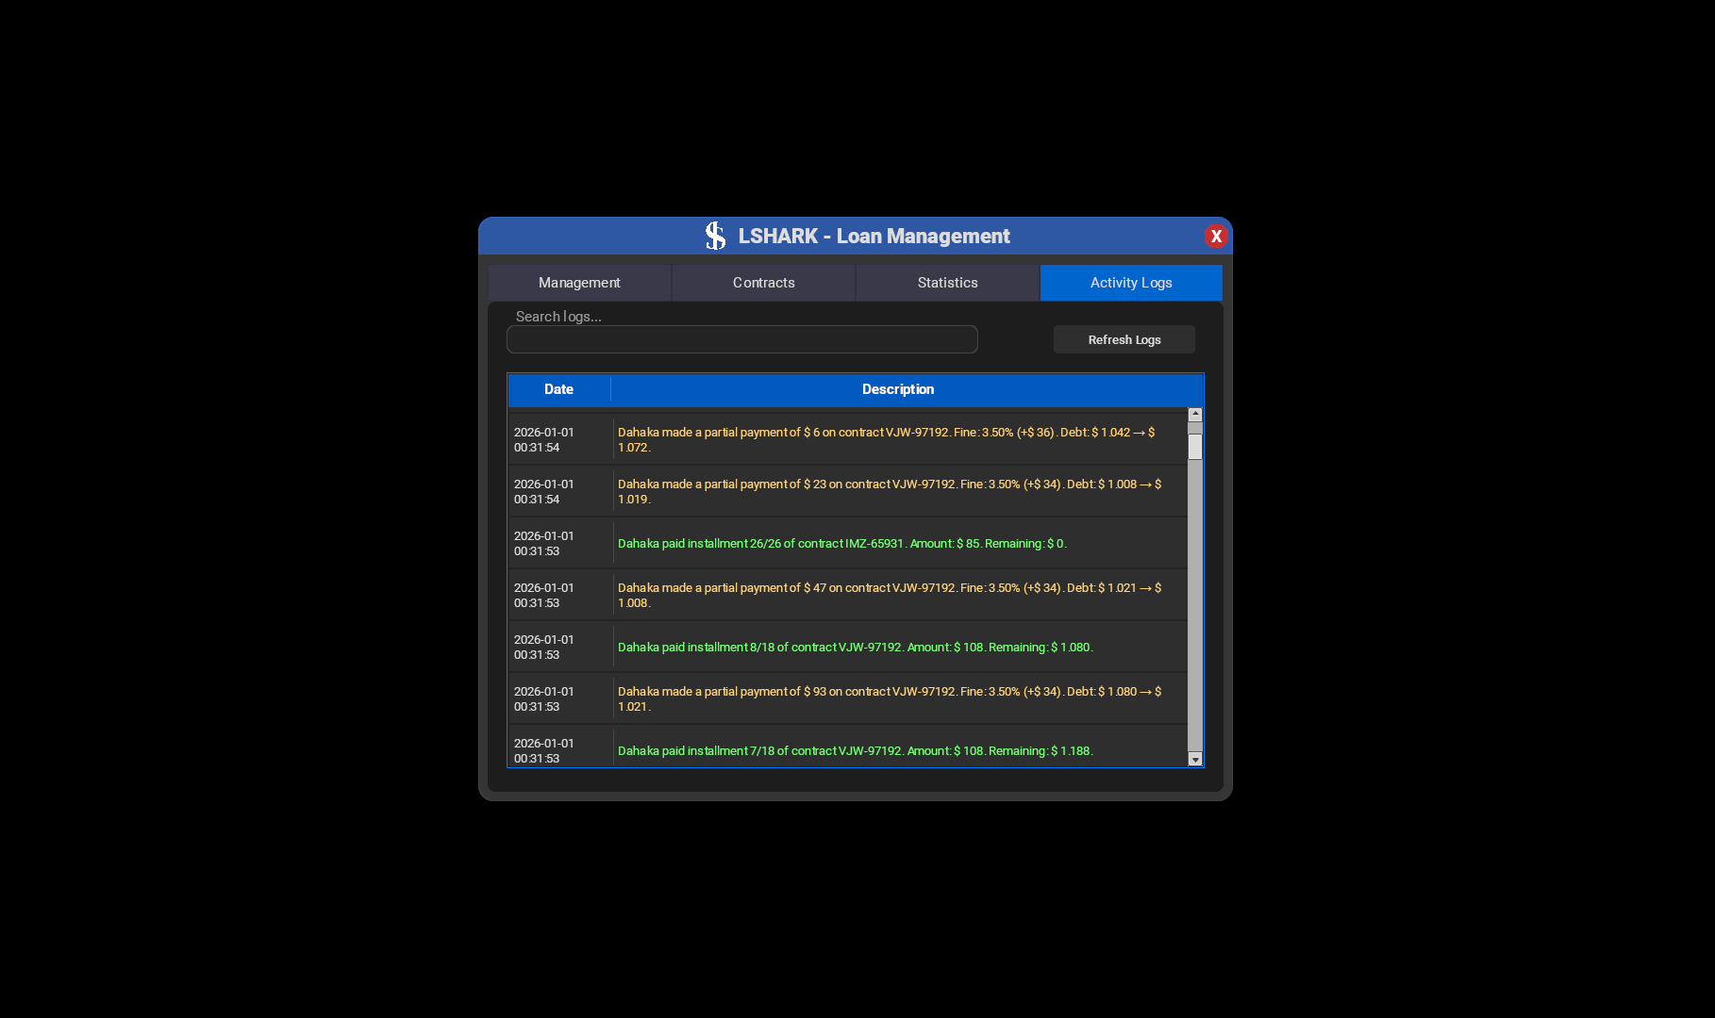Select the $ 93 partial payment log entry
The width and height of the screenshot is (1715, 1018).
coord(847,698)
